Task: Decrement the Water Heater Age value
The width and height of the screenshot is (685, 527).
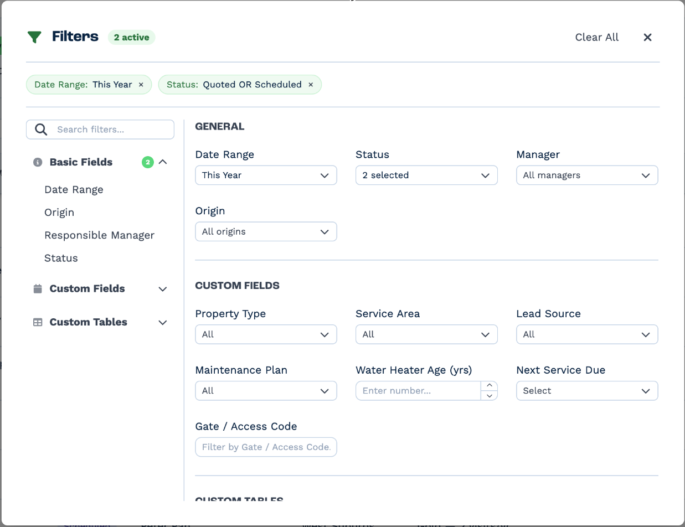Action: click(489, 395)
